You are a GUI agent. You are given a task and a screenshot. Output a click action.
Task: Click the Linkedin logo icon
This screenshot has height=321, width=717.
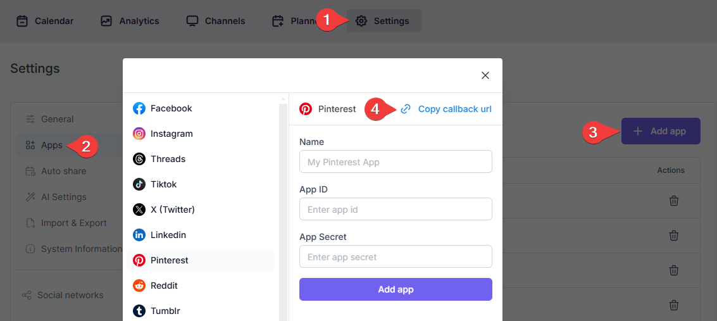coord(139,235)
